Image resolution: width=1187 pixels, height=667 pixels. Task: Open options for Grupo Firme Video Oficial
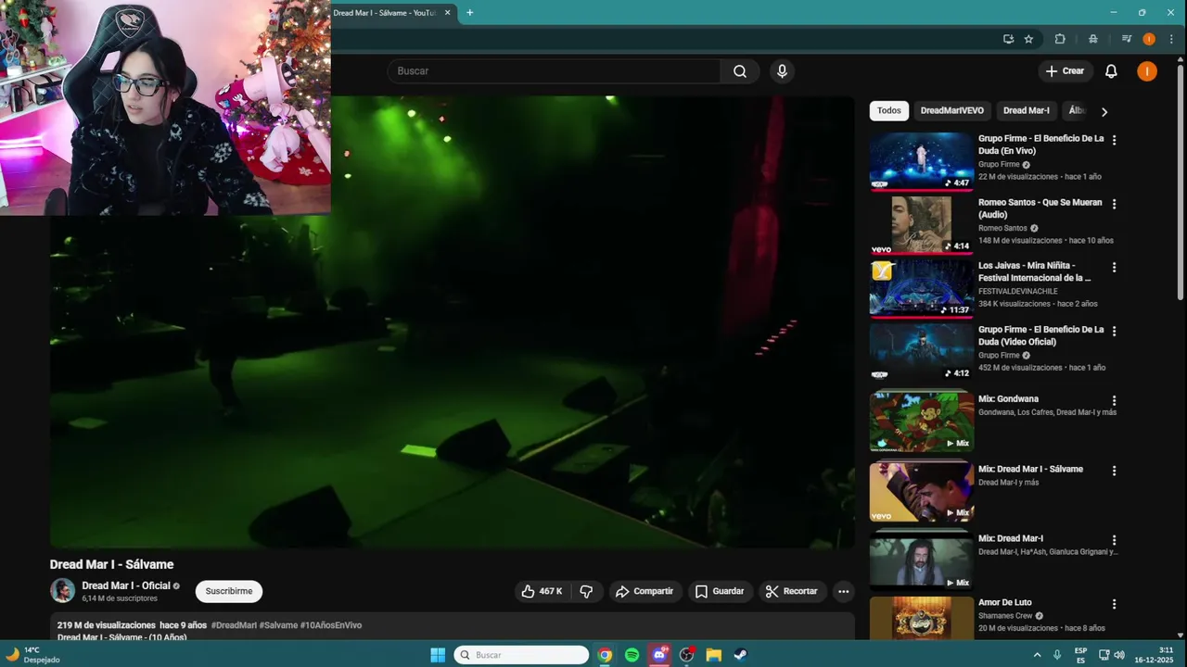tap(1114, 331)
